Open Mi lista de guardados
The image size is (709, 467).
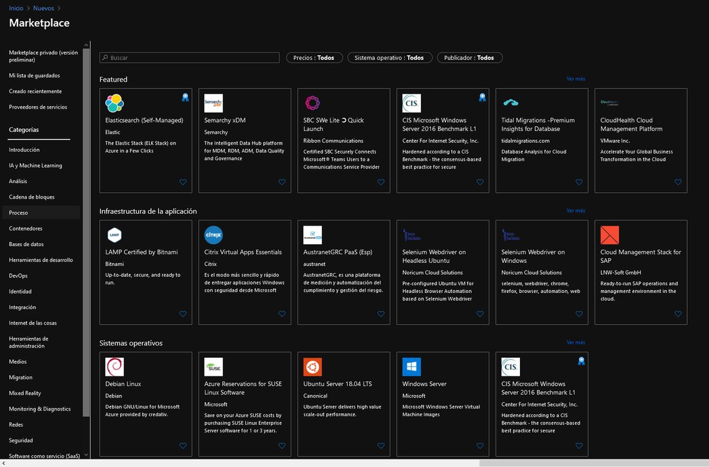(34, 76)
